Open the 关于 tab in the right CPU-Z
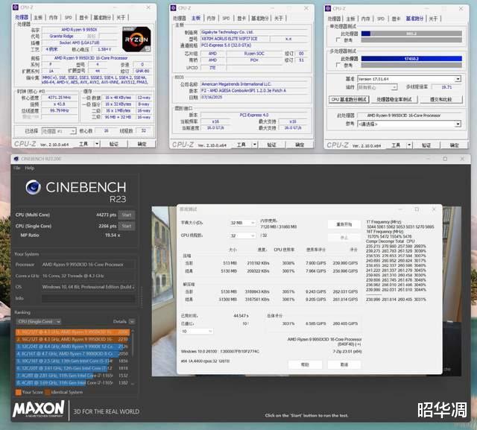The height and width of the screenshot is (430, 477). pyautogui.click(x=433, y=19)
